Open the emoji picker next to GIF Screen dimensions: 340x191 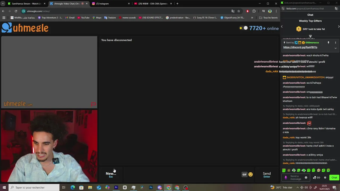point(250,175)
